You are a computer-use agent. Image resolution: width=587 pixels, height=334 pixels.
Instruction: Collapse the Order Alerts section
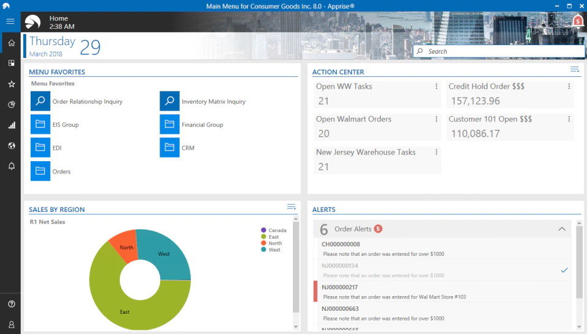tap(561, 229)
